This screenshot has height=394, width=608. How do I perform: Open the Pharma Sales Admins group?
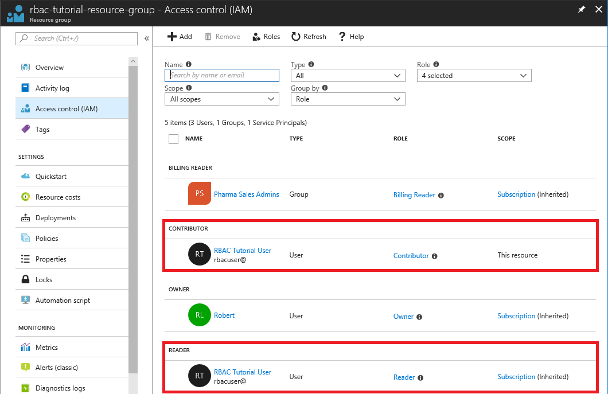click(x=246, y=194)
